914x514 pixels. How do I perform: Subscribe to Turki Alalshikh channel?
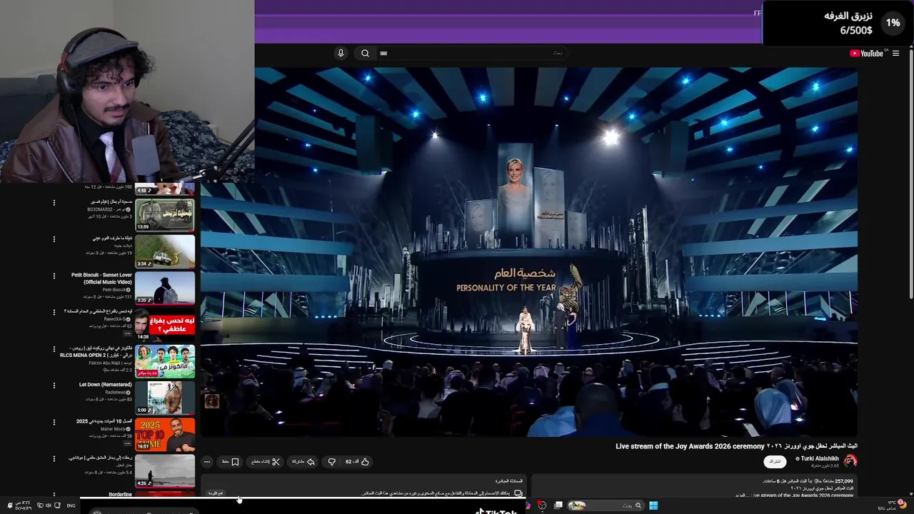(x=775, y=462)
